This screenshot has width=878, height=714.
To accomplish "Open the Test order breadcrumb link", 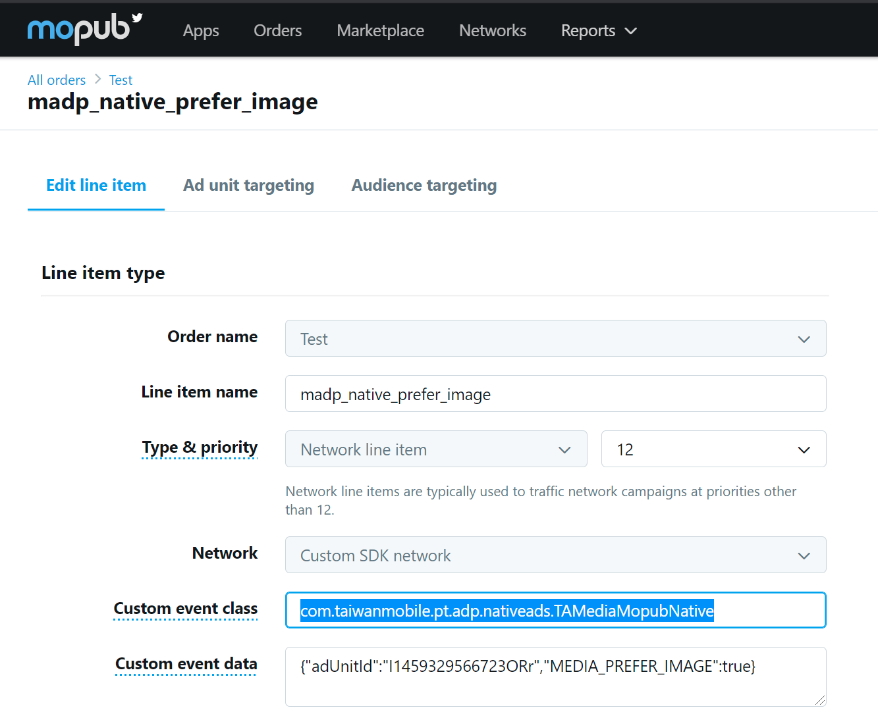I will pyautogui.click(x=121, y=80).
